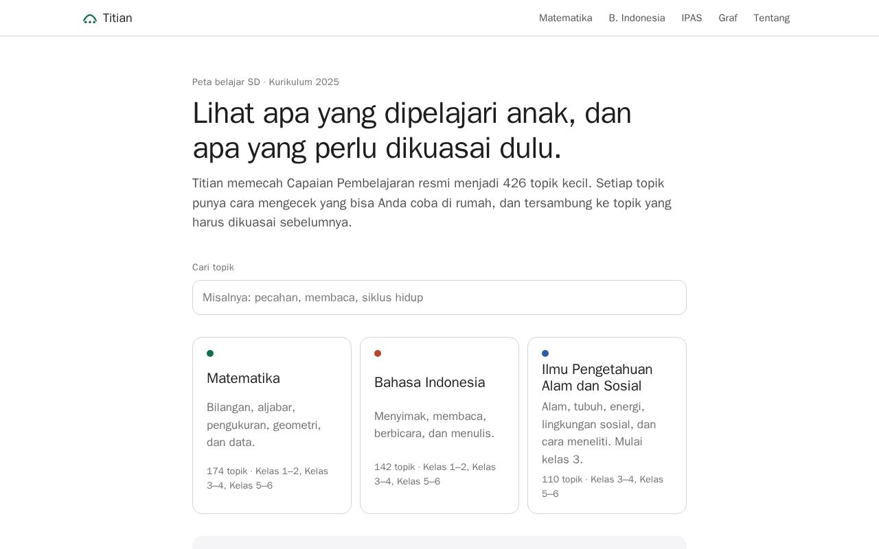The image size is (879, 549).
Task: Click description "Menyimak, membaca, berbicara, dan menulis"
Action: tap(435, 425)
